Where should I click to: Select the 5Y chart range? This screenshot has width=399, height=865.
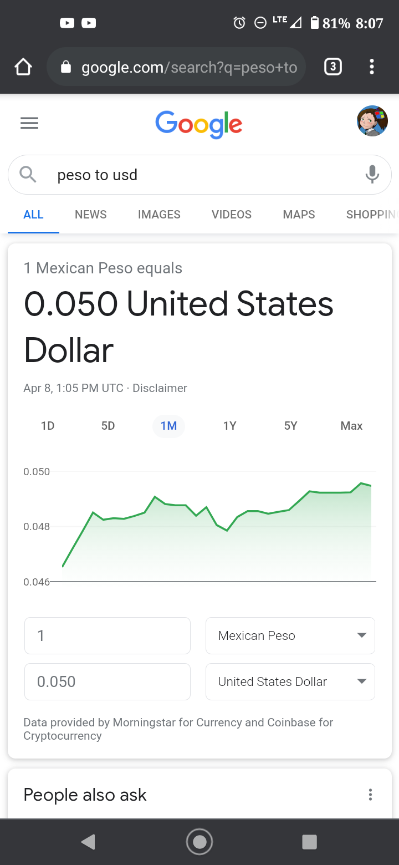290,426
